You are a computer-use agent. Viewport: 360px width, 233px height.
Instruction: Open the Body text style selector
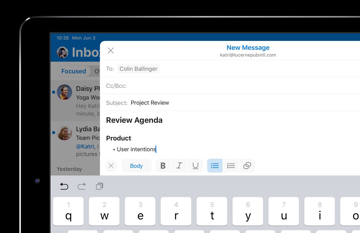pyautogui.click(x=136, y=166)
